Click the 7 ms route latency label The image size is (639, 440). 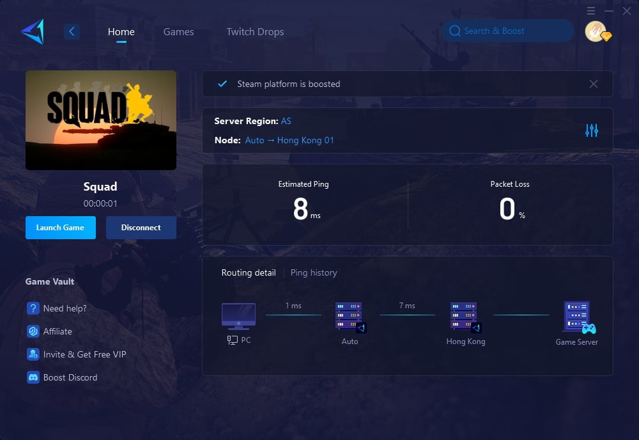point(407,306)
